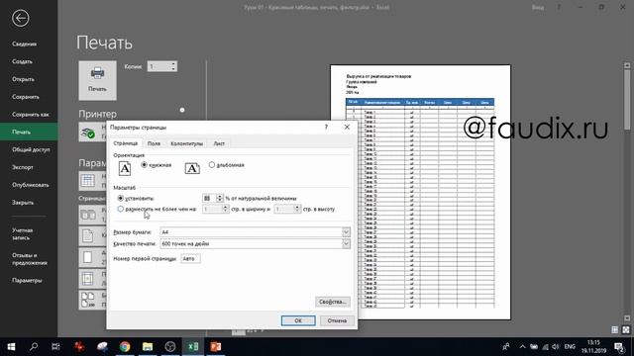This screenshot has height=356, width=634.
Task: Click the scaling icon in settings
Action: click(x=88, y=300)
